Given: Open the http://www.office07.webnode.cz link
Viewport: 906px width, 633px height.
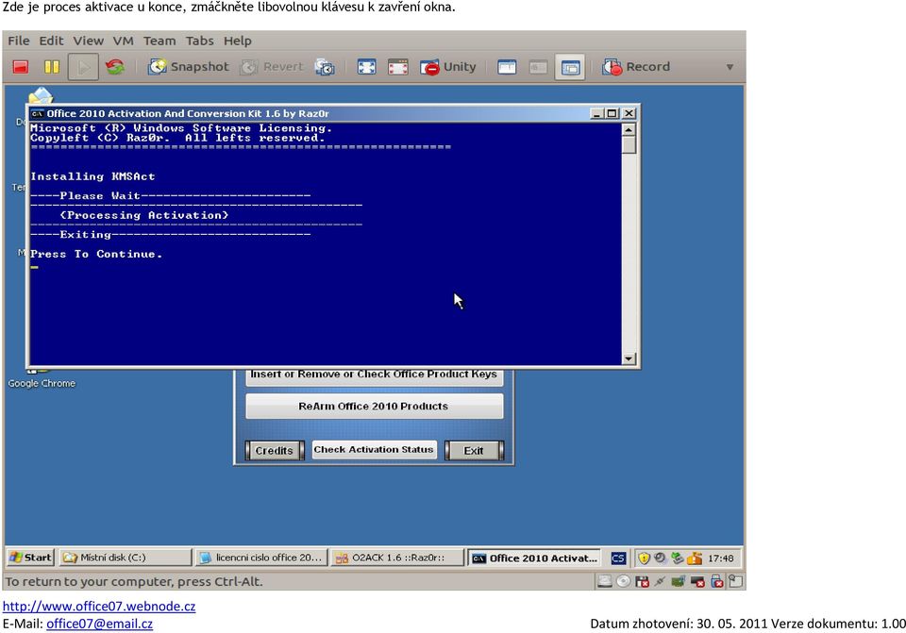Looking at the screenshot, I should click(x=99, y=607).
